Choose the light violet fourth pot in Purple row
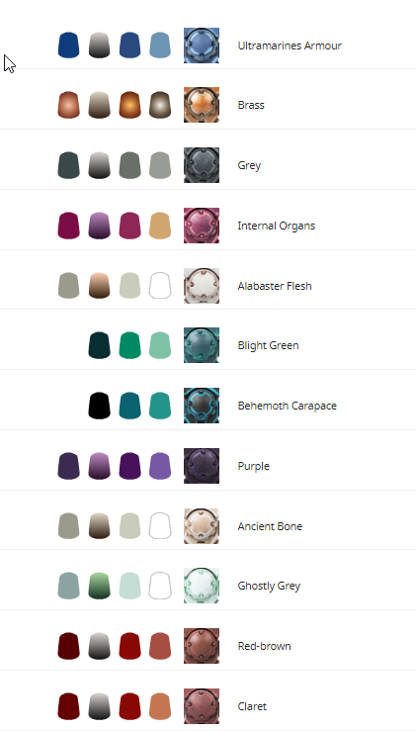Screen dimensions: 416x731 click(x=160, y=466)
